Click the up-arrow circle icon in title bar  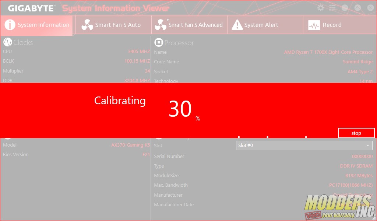[358, 8]
